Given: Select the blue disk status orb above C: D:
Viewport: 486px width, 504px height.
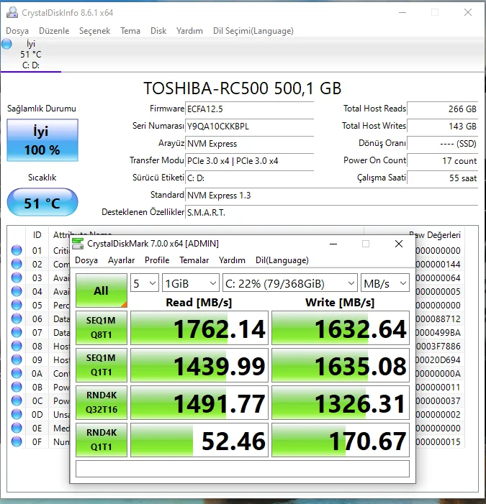Looking at the screenshot, I should click(6, 44).
